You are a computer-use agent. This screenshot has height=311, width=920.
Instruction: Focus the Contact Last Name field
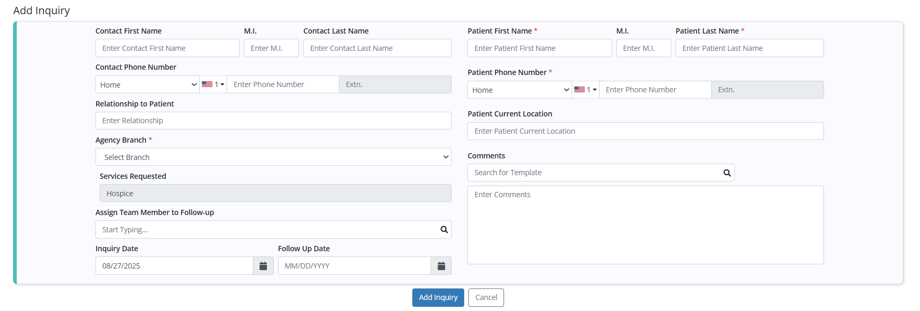click(377, 48)
